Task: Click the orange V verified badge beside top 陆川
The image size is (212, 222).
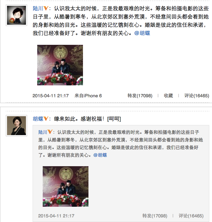Action: coord(46,8)
